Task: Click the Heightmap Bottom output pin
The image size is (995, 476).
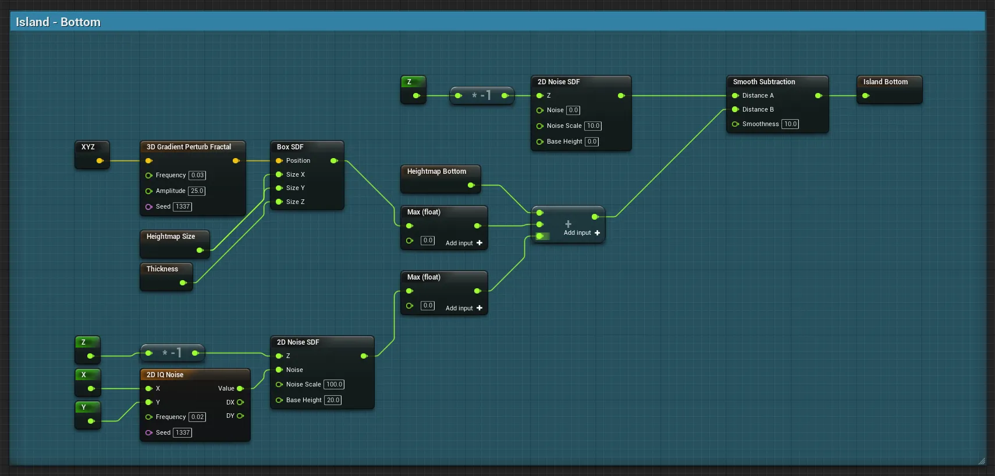Action: (x=471, y=185)
